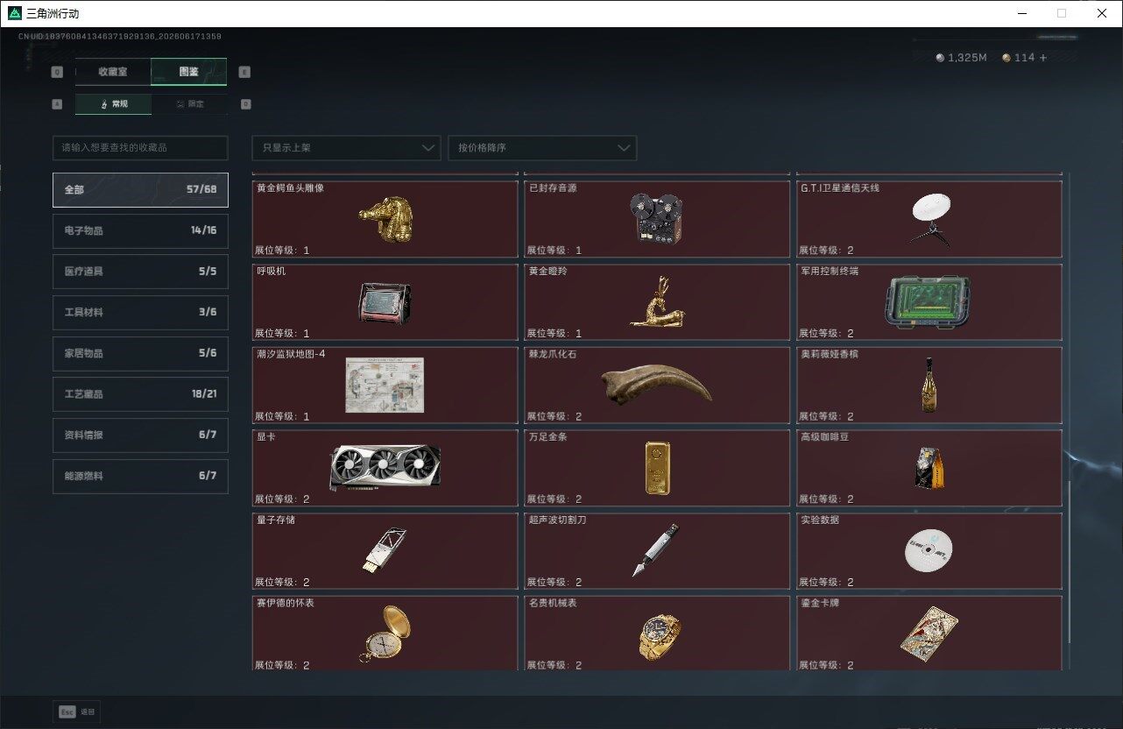Select the 限定 sub-tab
The height and width of the screenshot is (729, 1123).
click(x=189, y=103)
